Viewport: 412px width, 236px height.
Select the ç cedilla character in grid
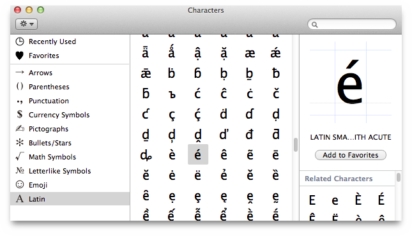coord(172,115)
